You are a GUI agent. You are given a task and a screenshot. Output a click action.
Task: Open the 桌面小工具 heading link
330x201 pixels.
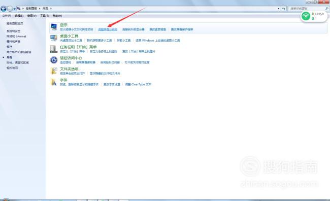pos(69,36)
